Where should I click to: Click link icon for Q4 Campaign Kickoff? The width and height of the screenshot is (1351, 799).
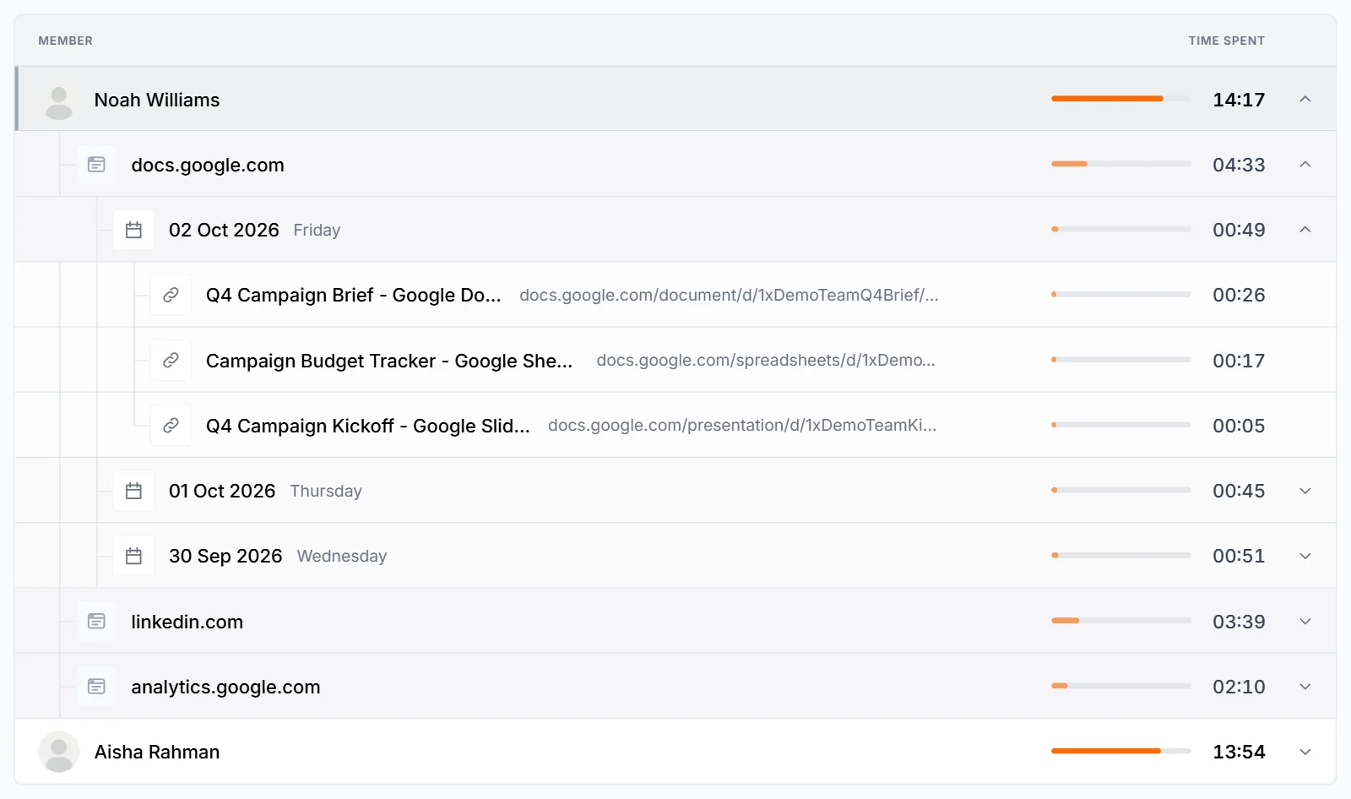pos(171,426)
